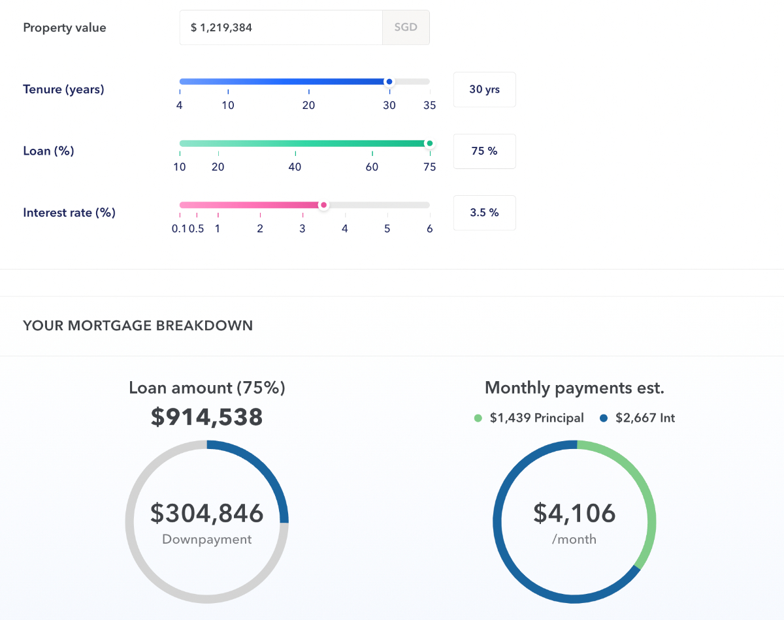Click the "$1,439 Principal" legend entry
This screenshot has width=784, height=620.
point(529,418)
